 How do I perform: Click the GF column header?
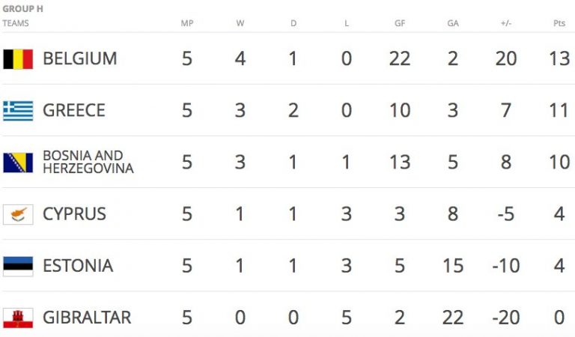click(x=400, y=23)
